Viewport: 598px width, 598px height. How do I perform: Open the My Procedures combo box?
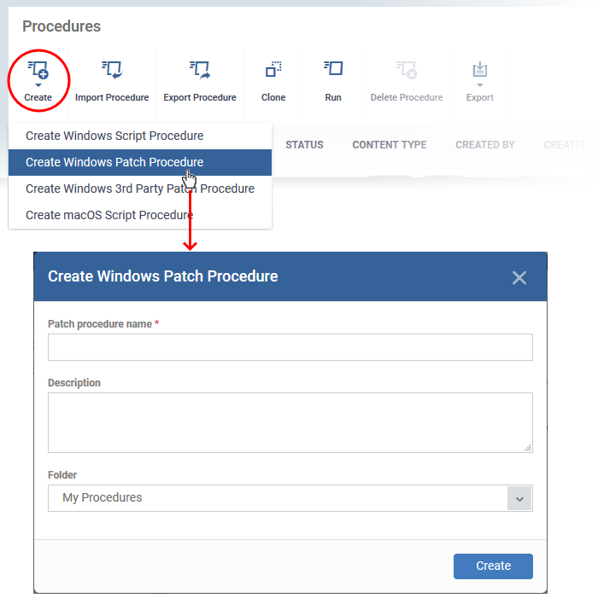pyautogui.click(x=290, y=498)
